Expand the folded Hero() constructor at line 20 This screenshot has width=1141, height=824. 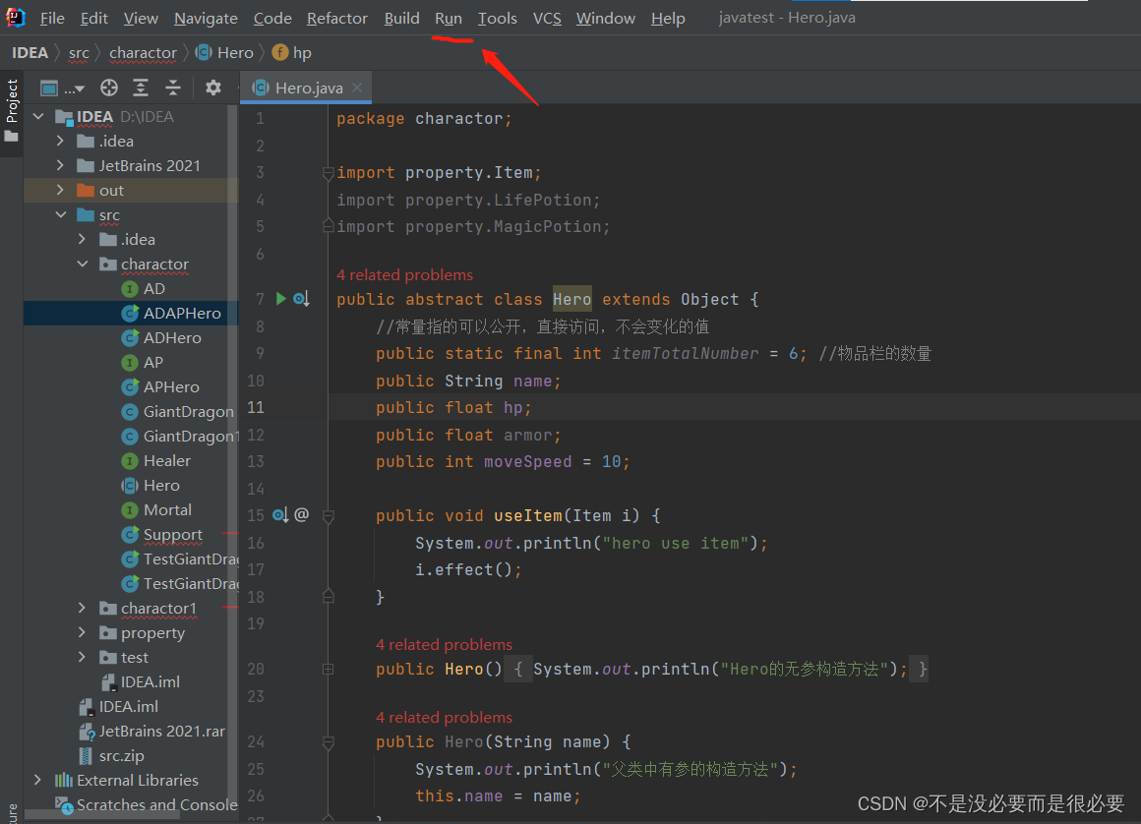329,669
